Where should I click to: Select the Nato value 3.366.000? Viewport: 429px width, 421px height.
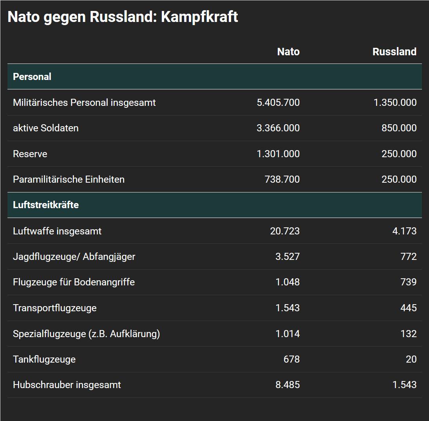278,128
